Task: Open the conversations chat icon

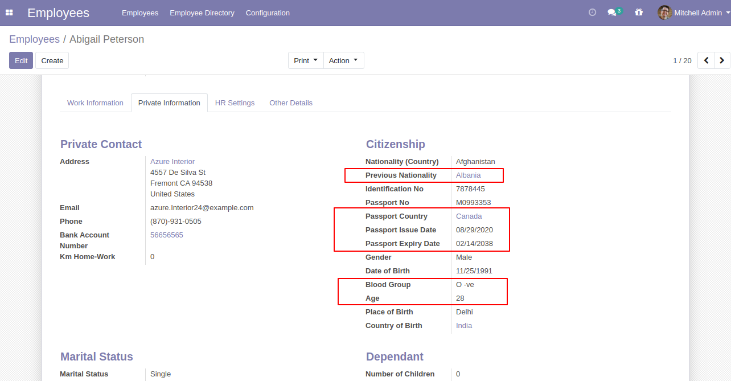Action: pyautogui.click(x=612, y=13)
